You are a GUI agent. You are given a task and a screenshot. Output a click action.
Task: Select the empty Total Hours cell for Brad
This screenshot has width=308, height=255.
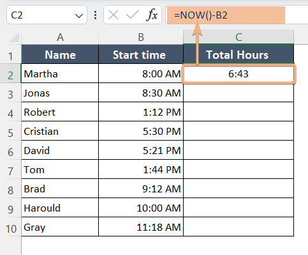[238, 189]
